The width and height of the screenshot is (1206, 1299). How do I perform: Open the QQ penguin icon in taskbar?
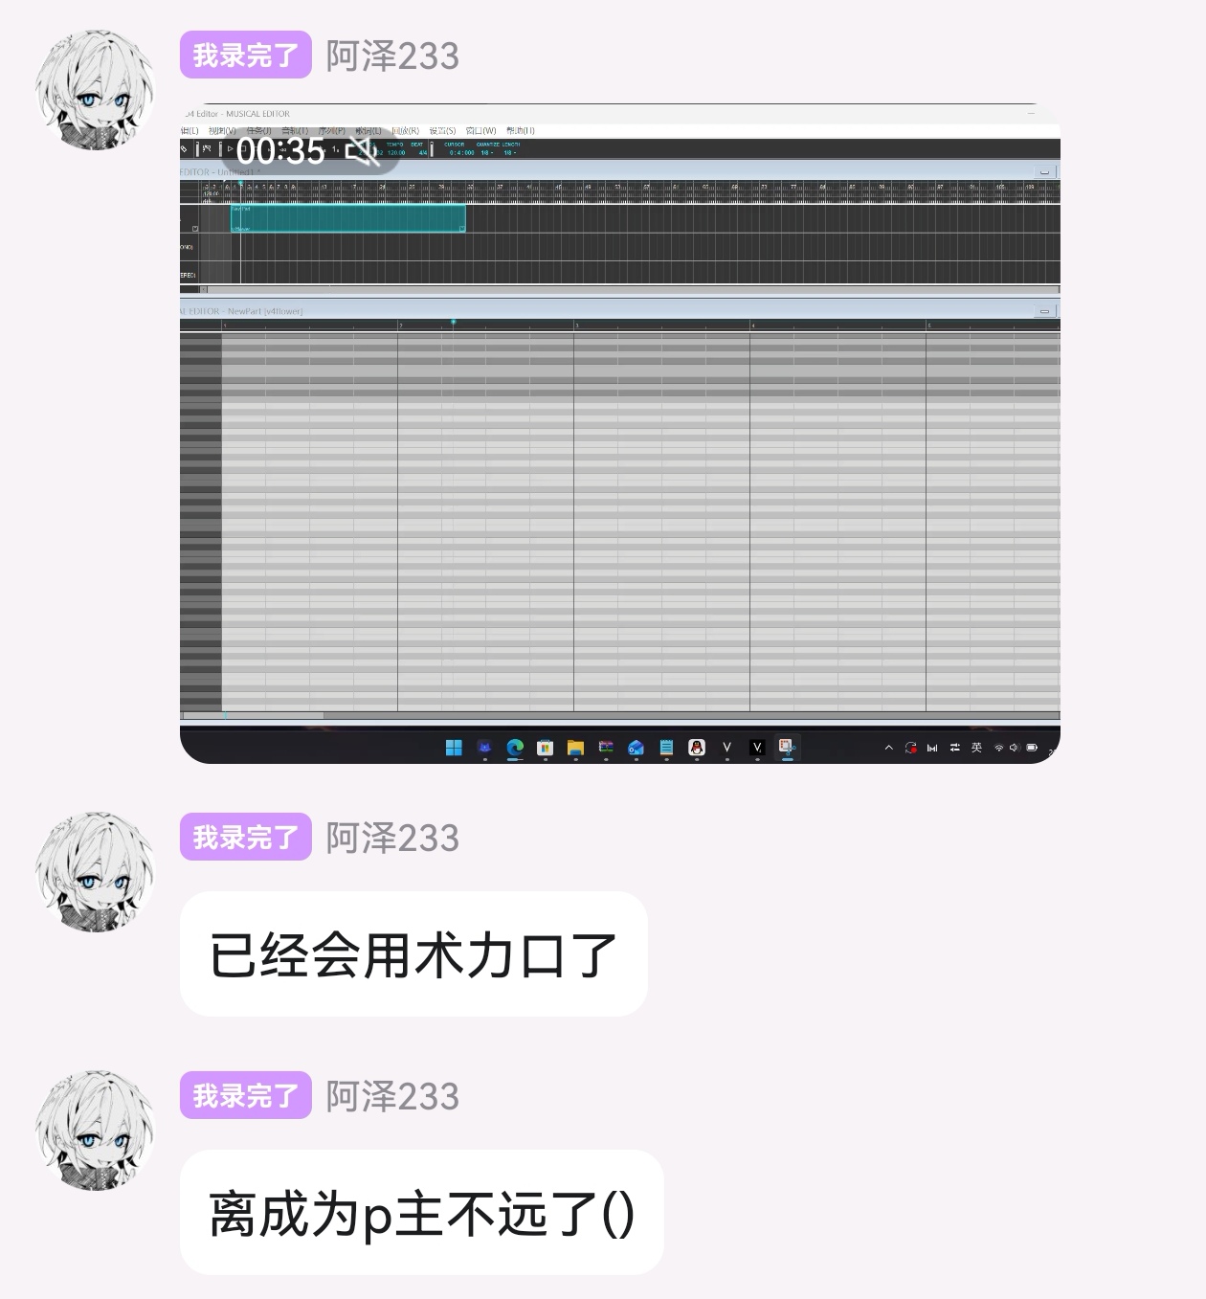point(697,748)
